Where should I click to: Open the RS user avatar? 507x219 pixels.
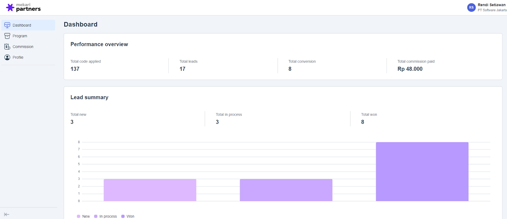(x=471, y=8)
